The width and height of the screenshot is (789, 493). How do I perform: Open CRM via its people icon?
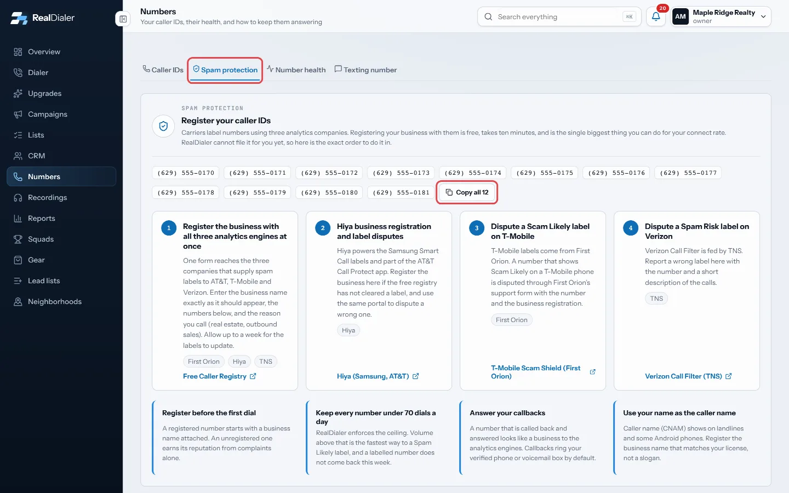pyautogui.click(x=18, y=156)
